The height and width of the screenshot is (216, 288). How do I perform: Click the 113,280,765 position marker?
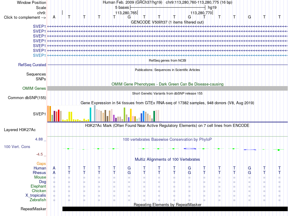coord(126,13)
